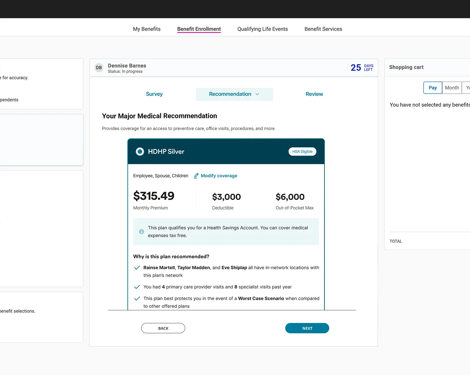Click the Modify coverage pencil edit icon
Screen dimensions: 470x375
pyautogui.click(x=196, y=176)
